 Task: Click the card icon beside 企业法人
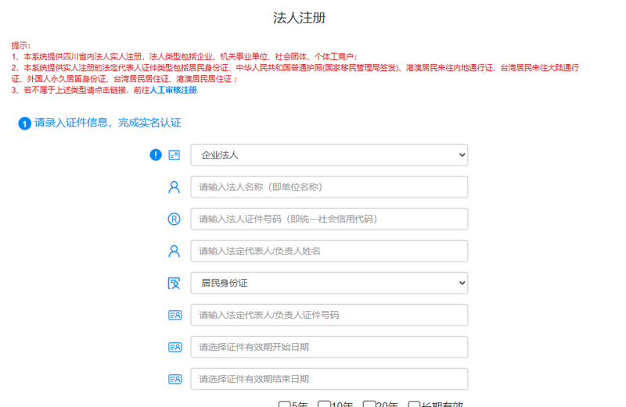coord(174,155)
